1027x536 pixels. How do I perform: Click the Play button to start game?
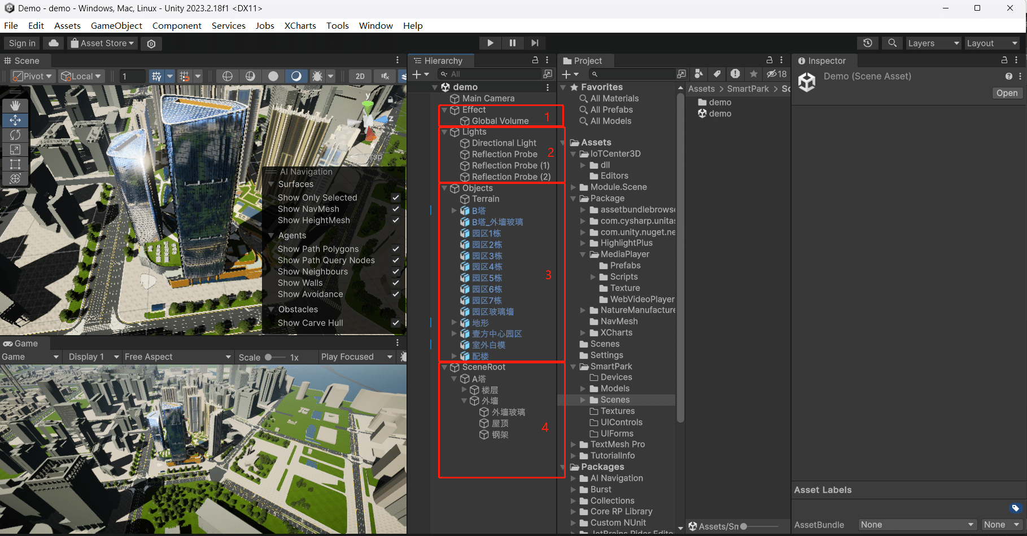tap(490, 43)
